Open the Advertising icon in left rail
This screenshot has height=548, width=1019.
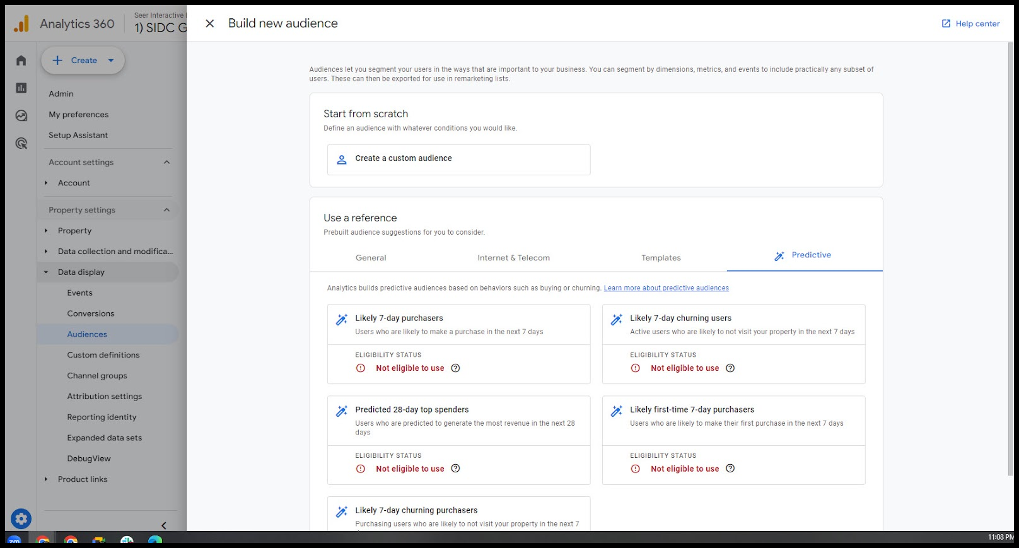21,144
